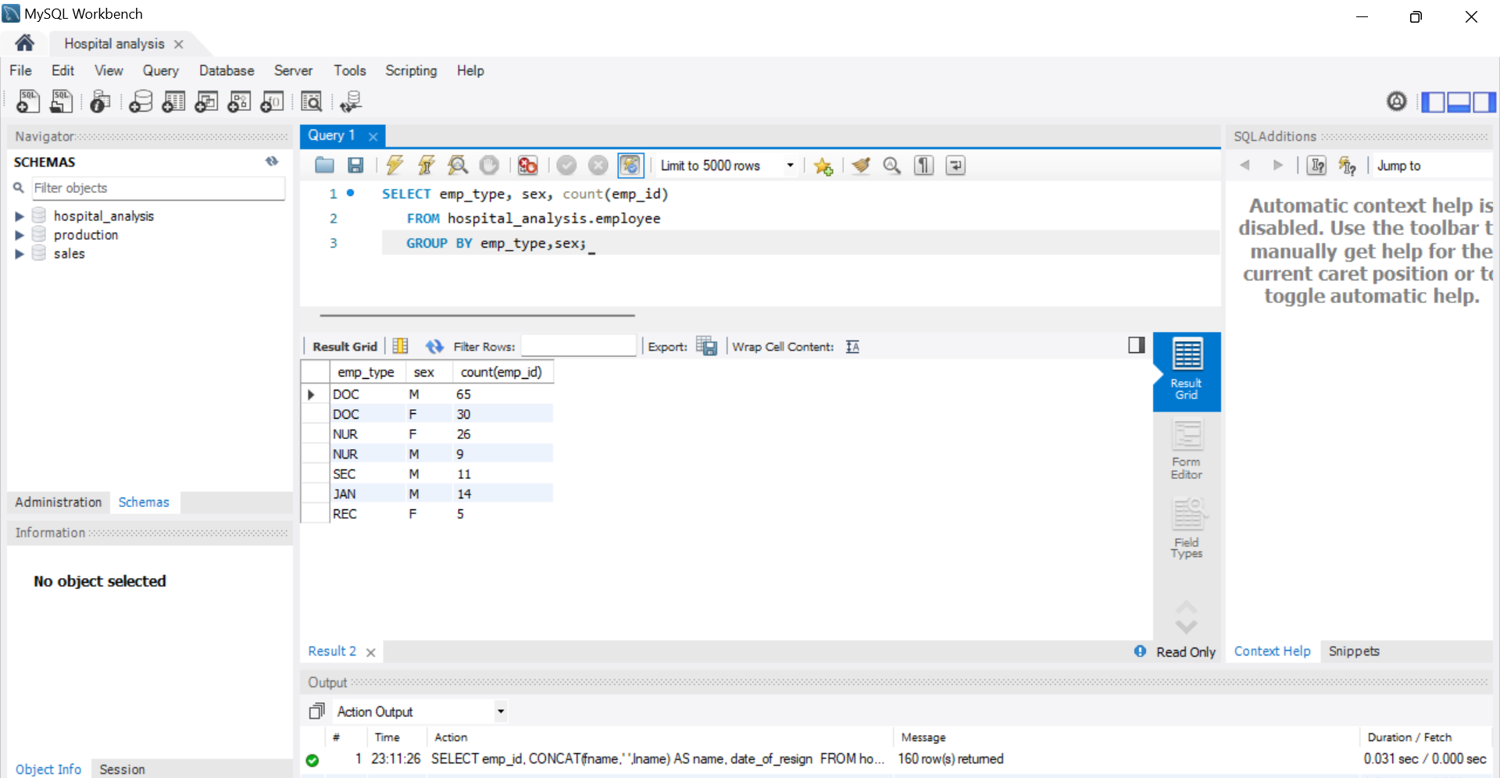Screen dimensions: 1500x778
Task: Toggle continue on SQL script error
Action: coord(528,165)
